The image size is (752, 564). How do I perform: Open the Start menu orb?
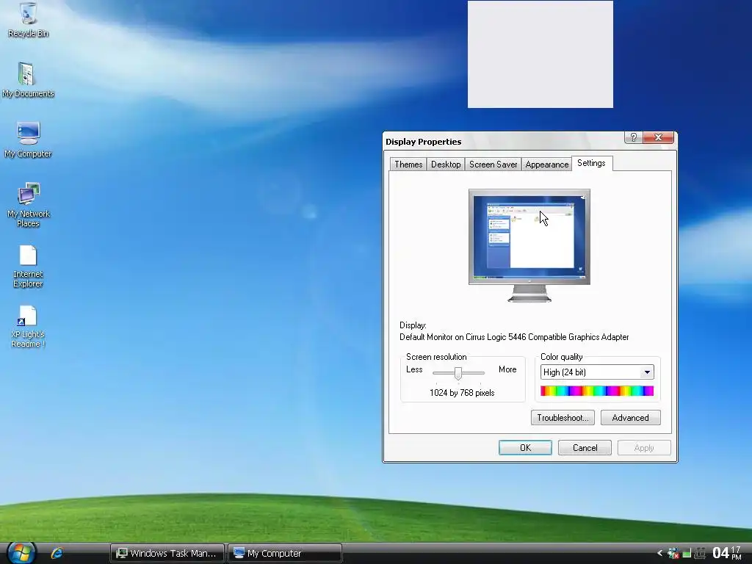(x=21, y=553)
